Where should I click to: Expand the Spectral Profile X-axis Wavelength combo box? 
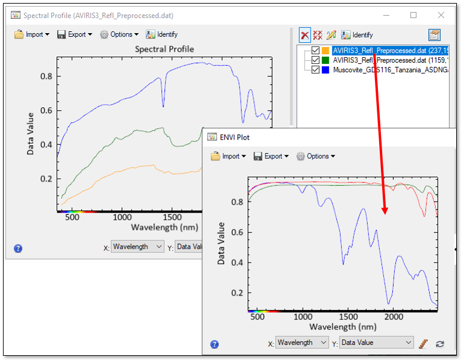tap(137, 247)
